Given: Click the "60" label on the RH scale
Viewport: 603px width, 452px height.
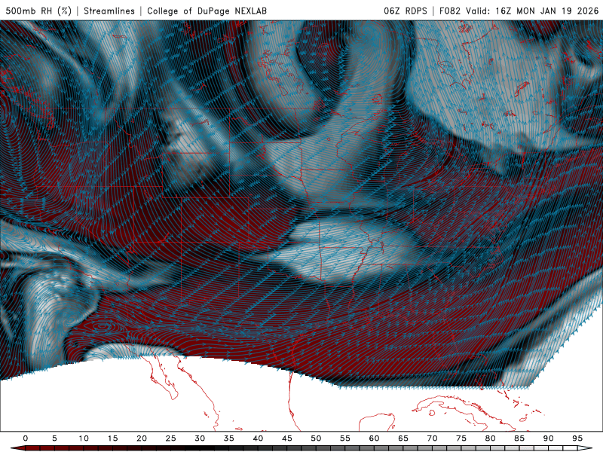Looking at the screenshot, I should (374, 438).
